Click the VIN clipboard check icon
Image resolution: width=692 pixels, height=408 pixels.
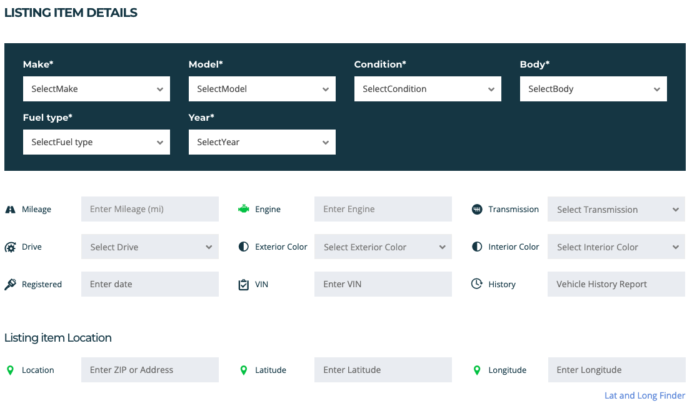pyautogui.click(x=244, y=284)
